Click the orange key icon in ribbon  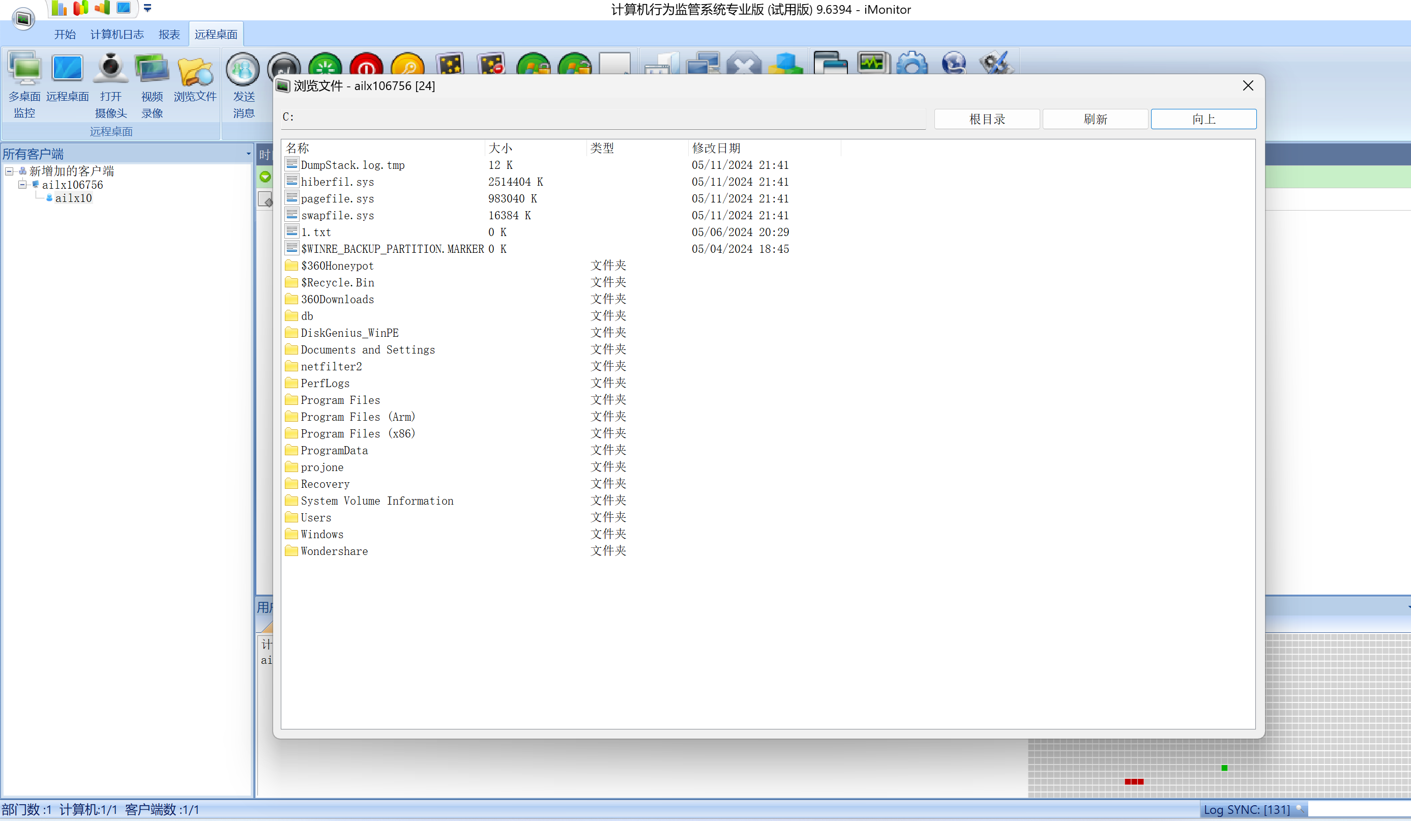click(x=407, y=67)
